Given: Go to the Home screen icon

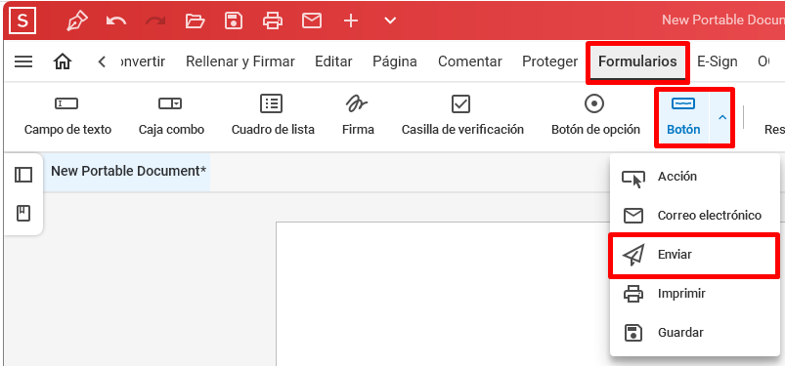Looking at the screenshot, I should [x=63, y=61].
